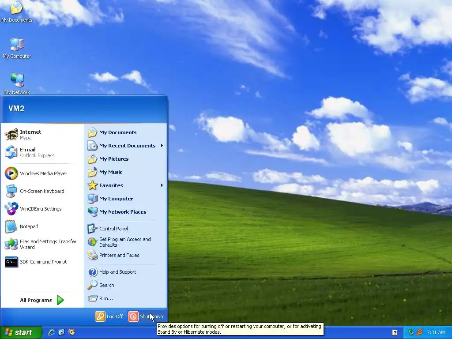Click the My Documents folder icon in Start menu

[x=93, y=132]
